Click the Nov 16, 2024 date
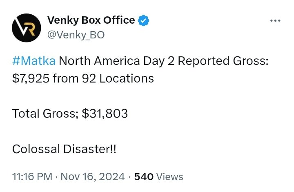294x192 pixels. (93, 176)
